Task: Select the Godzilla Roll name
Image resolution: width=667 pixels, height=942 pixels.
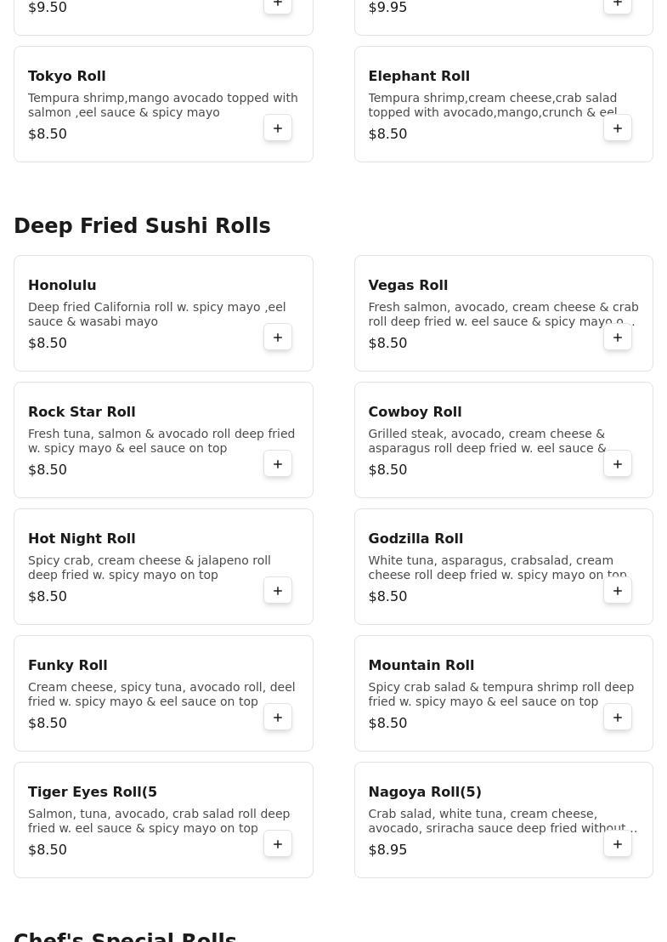Action: pyautogui.click(x=415, y=539)
